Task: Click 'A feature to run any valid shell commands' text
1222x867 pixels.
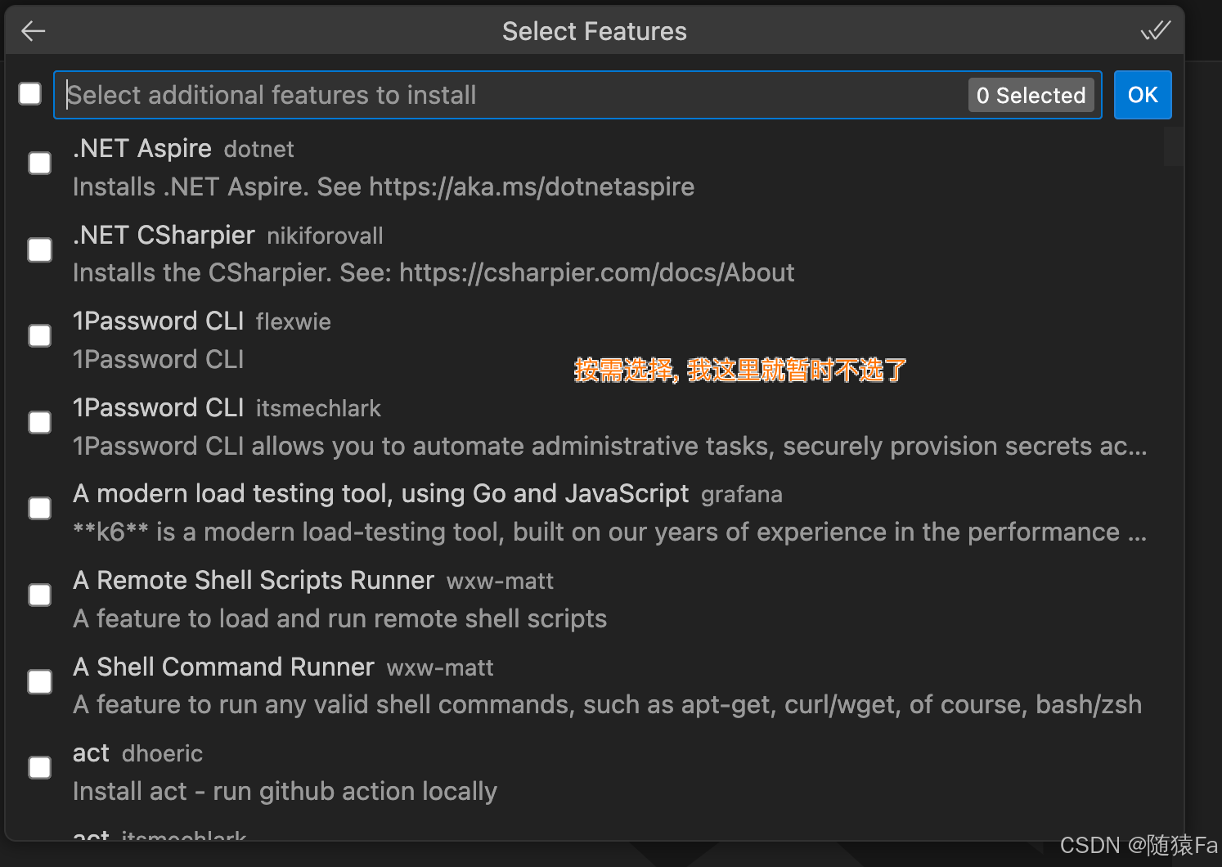Action: pyautogui.click(x=607, y=704)
